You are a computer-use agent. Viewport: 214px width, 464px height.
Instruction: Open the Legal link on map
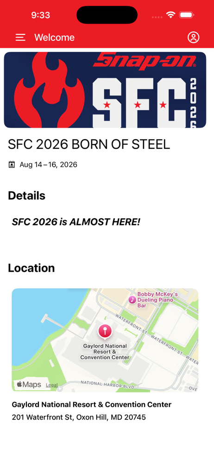pyautogui.click(x=52, y=385)
